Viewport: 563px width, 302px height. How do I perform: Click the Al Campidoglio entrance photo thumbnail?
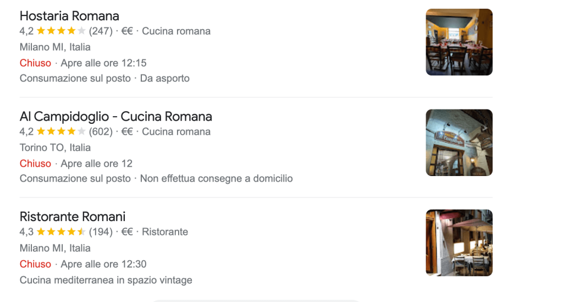click(x=459, y=142)
